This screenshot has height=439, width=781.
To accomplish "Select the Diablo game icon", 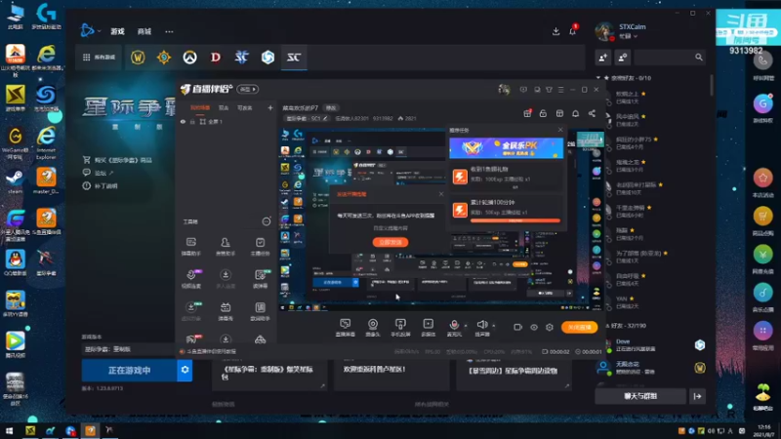I will coord(216,58).
